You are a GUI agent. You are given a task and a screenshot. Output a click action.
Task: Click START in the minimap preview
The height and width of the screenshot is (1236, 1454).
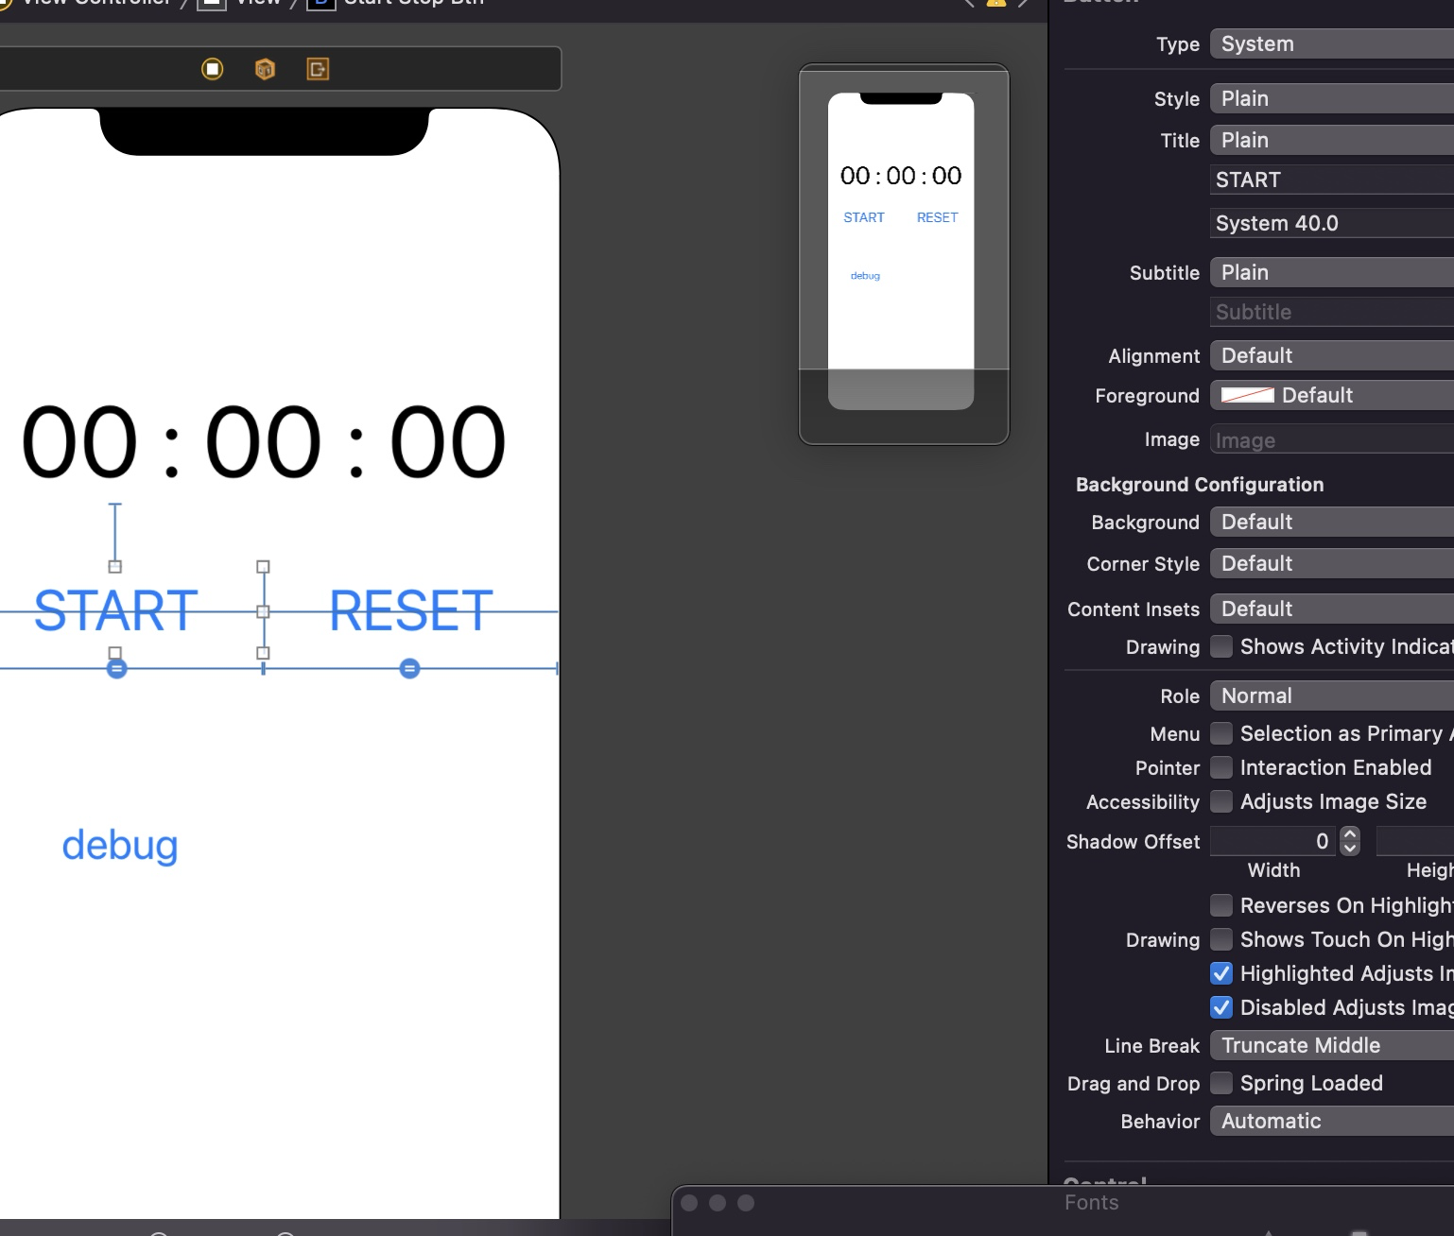[864, 217]
